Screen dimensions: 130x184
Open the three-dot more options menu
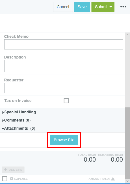click(x=123, y=7)
